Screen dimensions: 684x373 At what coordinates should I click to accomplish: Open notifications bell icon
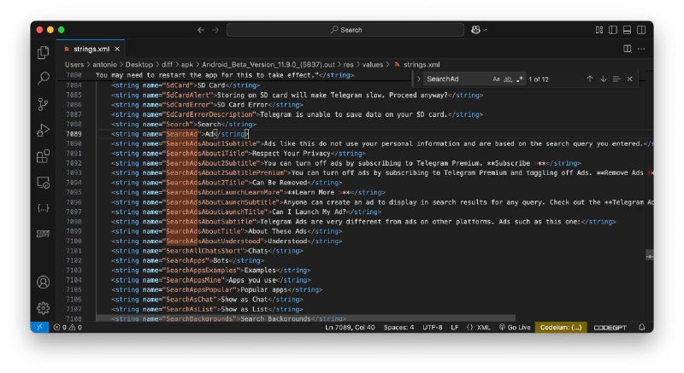642,327
